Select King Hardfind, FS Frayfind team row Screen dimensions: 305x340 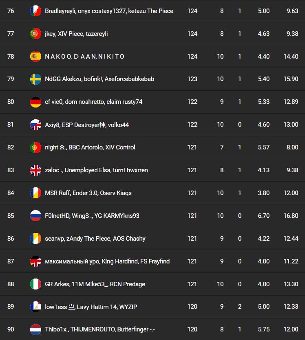(x=107, y=261)
